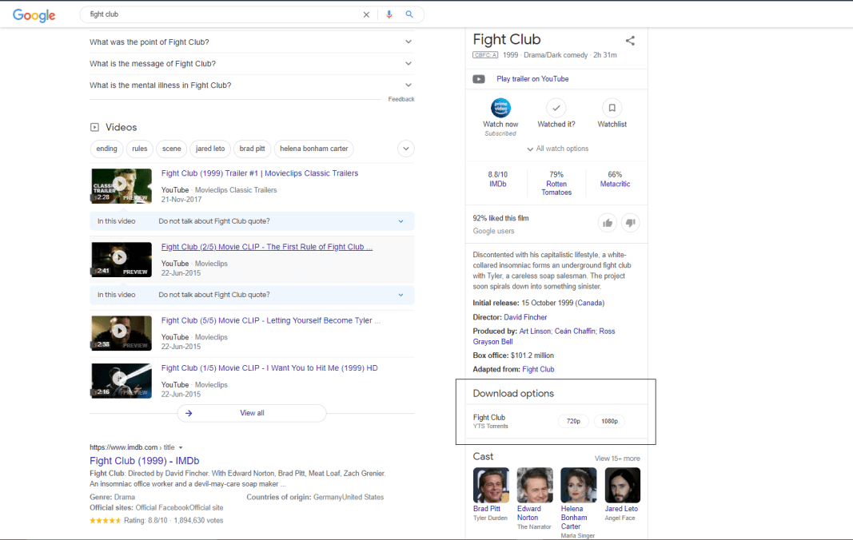This screenshot has height=540, width=853.
Task: Open producer Art Linson link
Action: (x=535, y=332)
